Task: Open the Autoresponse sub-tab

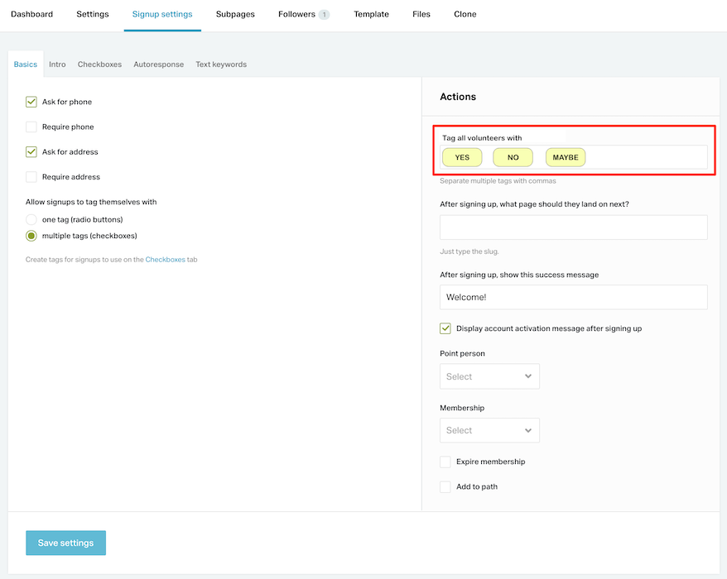Action: point(159,65)
